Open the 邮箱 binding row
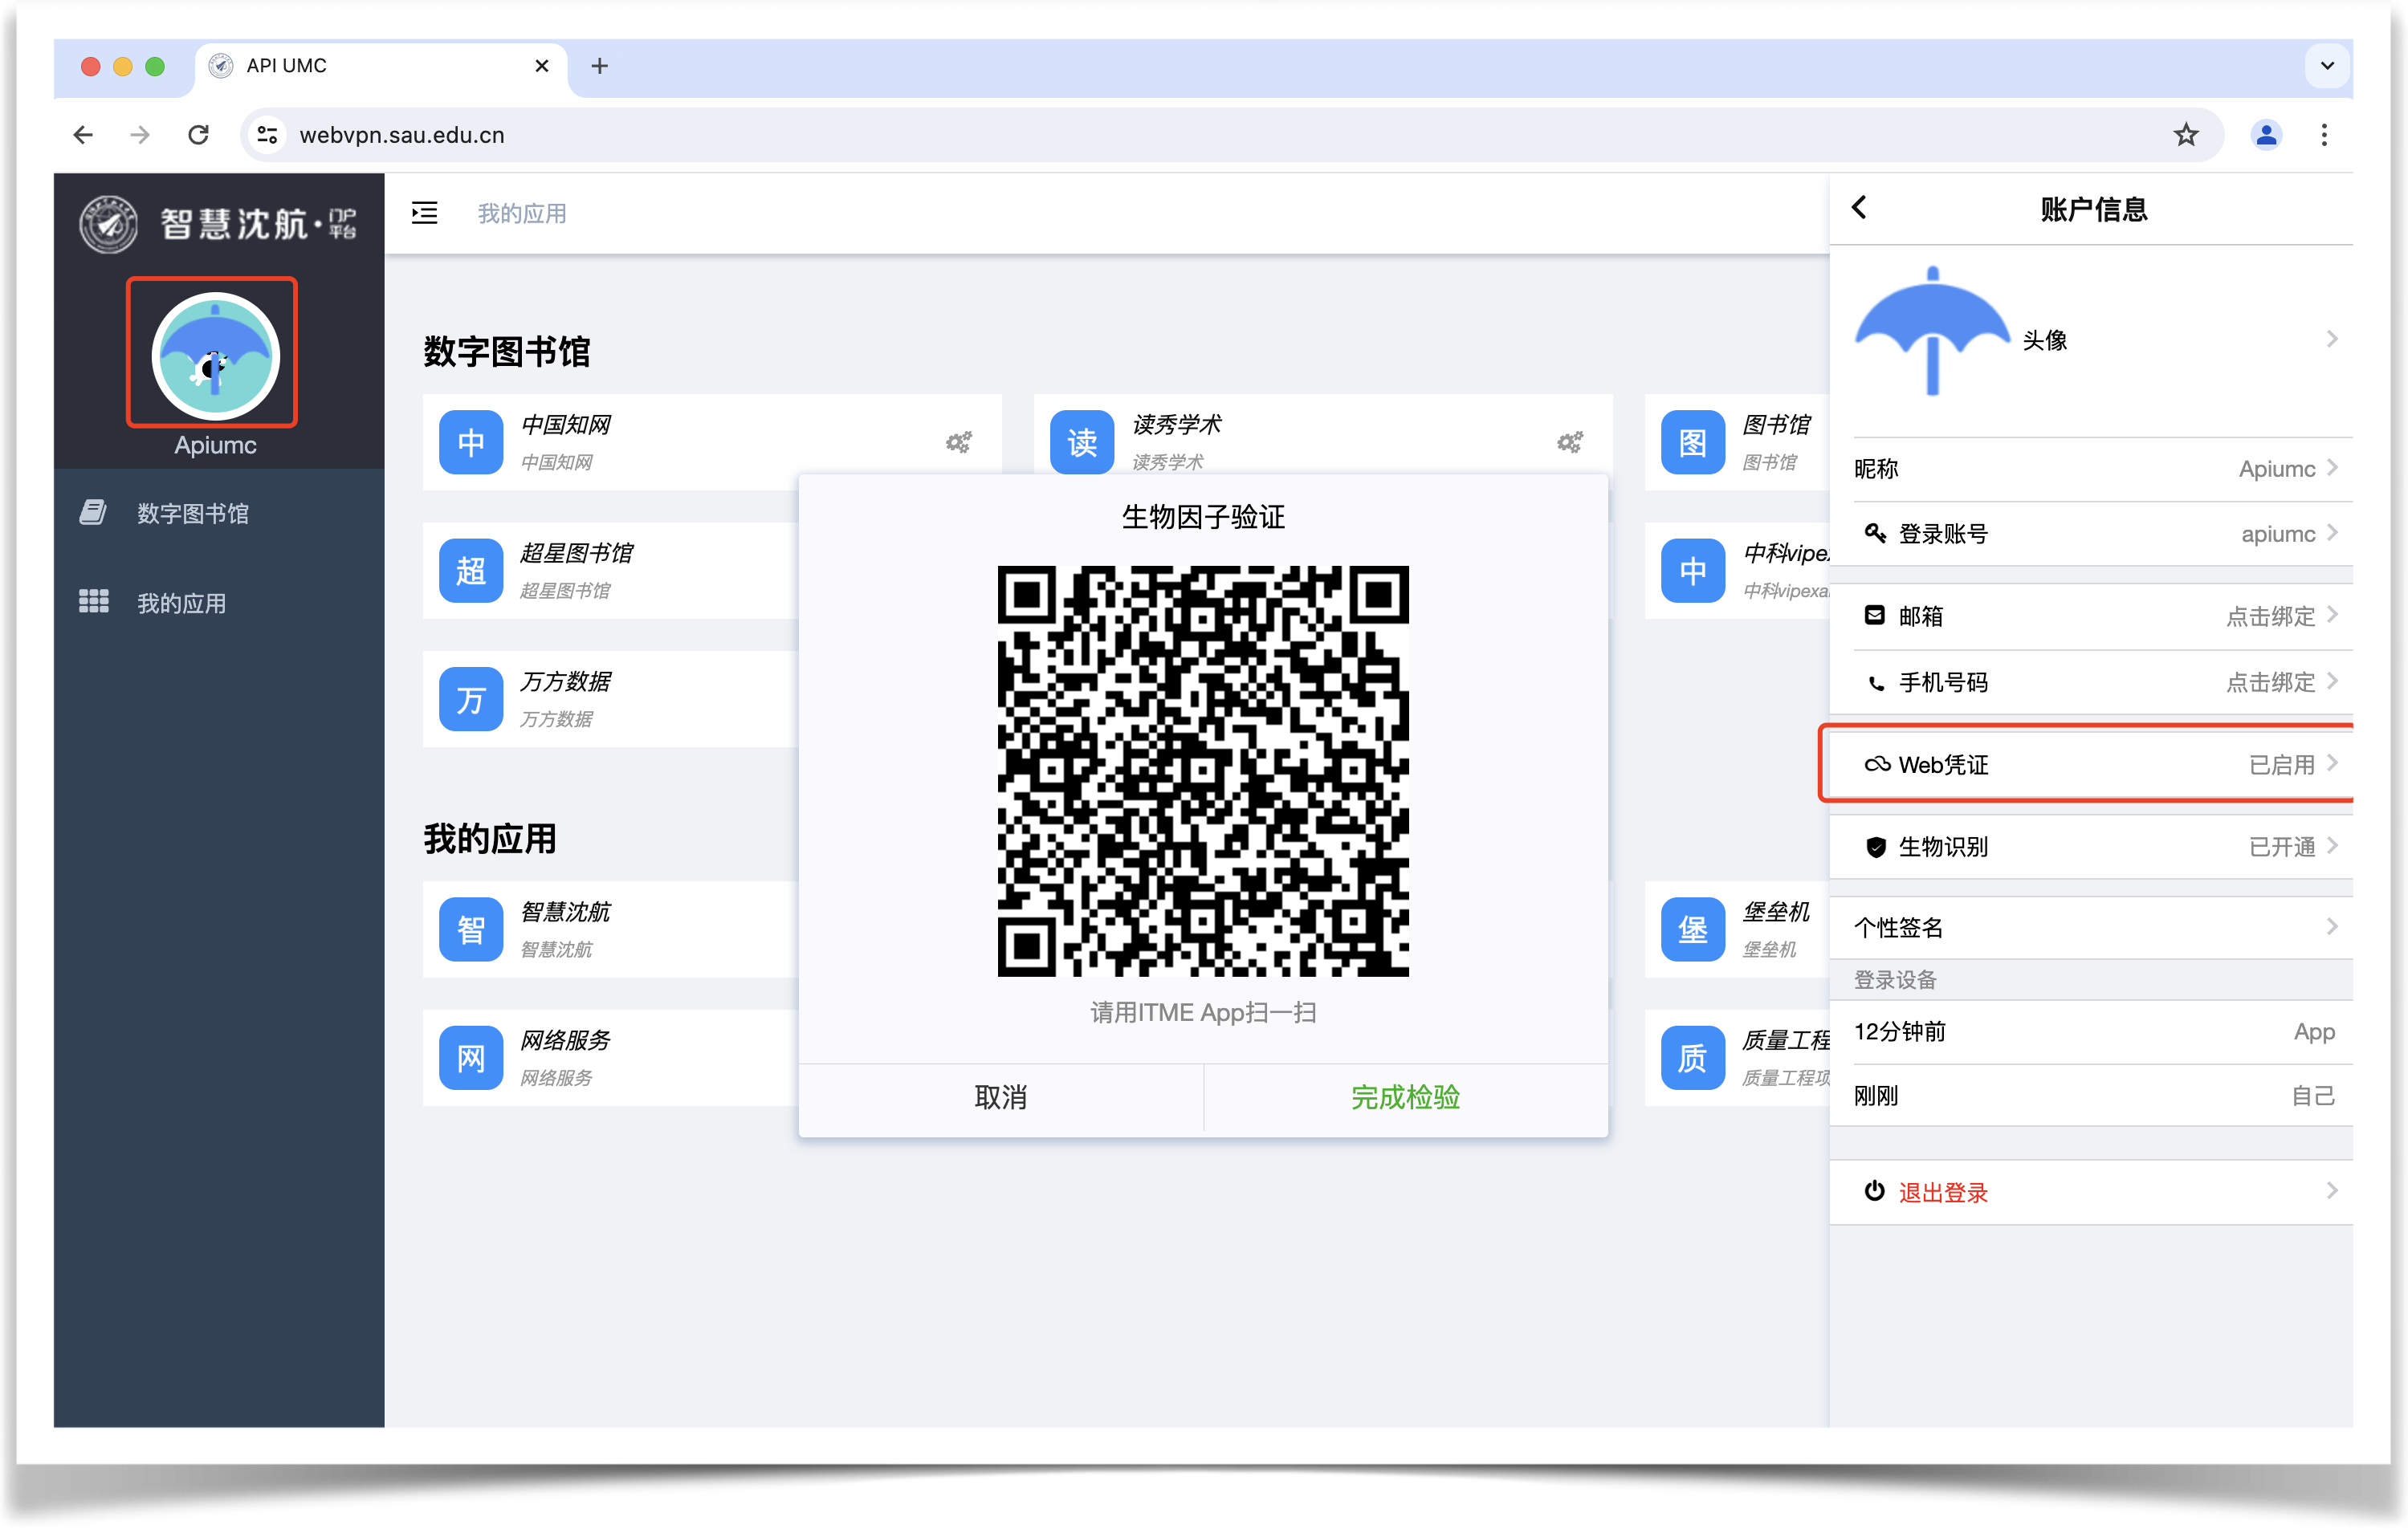Viewport: 2408px width, 1529px height. point(2091,616)
